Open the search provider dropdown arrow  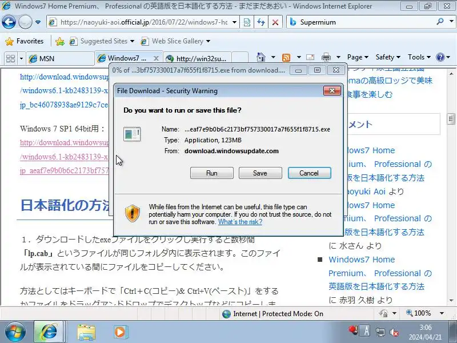451,22
